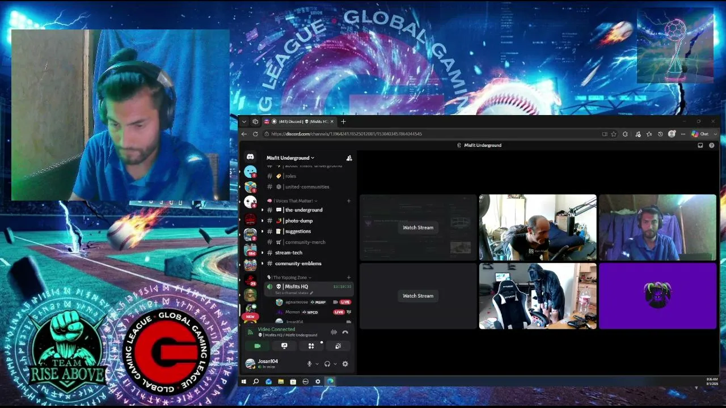This screenshot has height=408, width=726.
Task: Refresh the browser page
Action: pos(255,134)
